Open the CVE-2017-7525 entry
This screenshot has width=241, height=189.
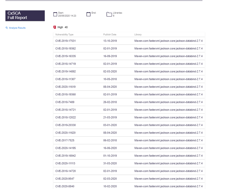click(x=129, y=140)
